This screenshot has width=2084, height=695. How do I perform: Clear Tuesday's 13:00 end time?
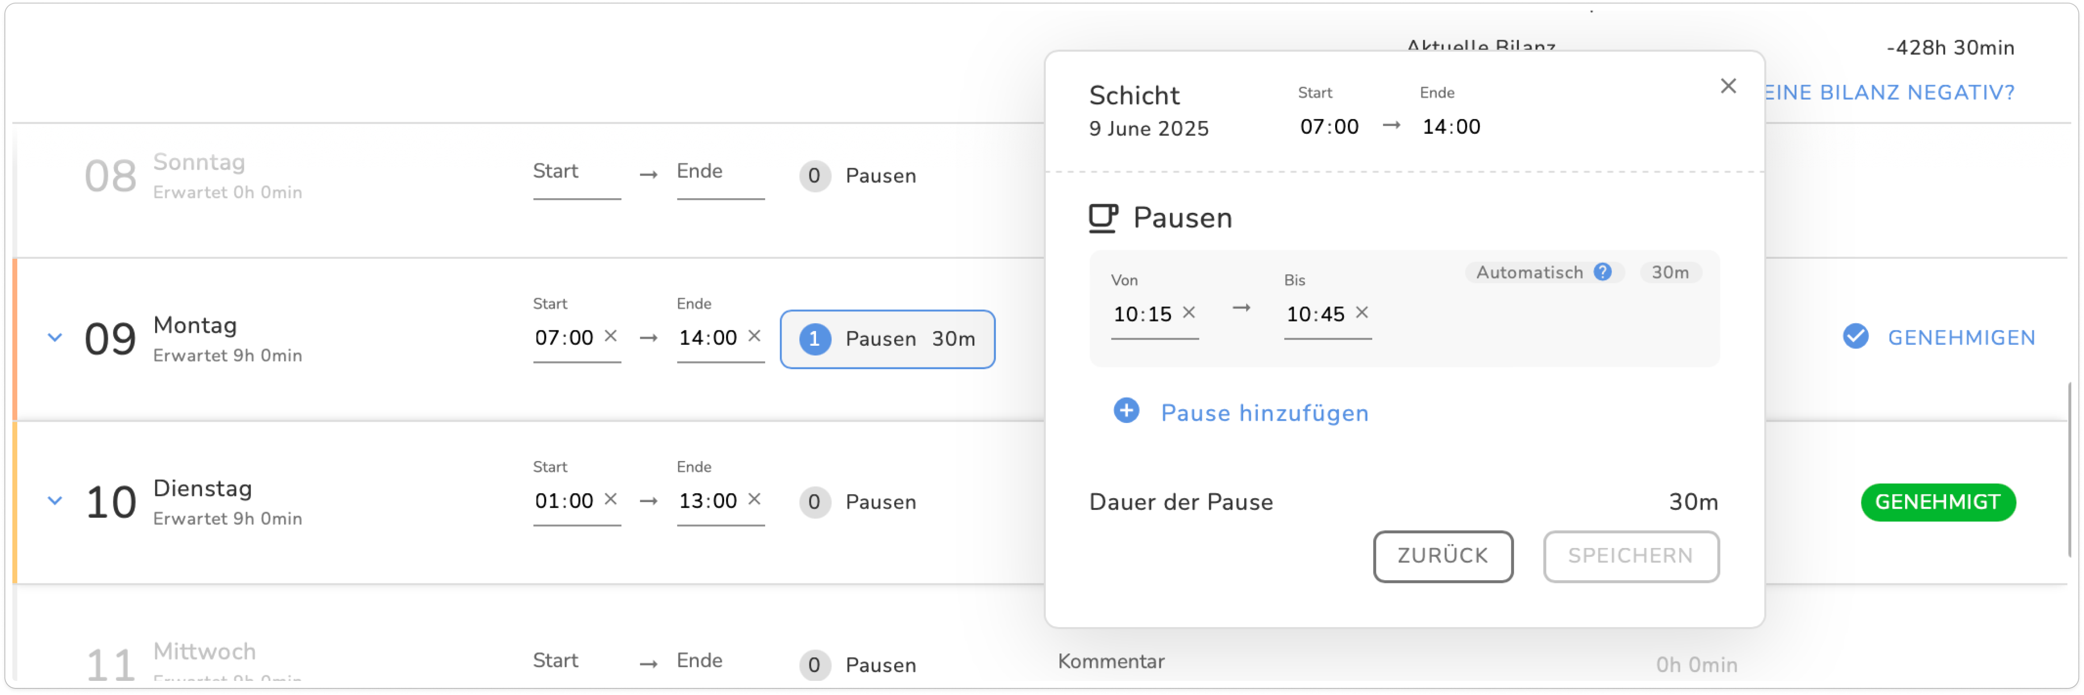click(x=754, y=499)
